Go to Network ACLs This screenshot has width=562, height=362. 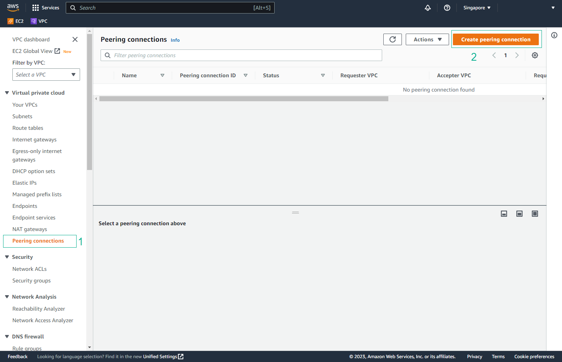click(x=29, y=269)
